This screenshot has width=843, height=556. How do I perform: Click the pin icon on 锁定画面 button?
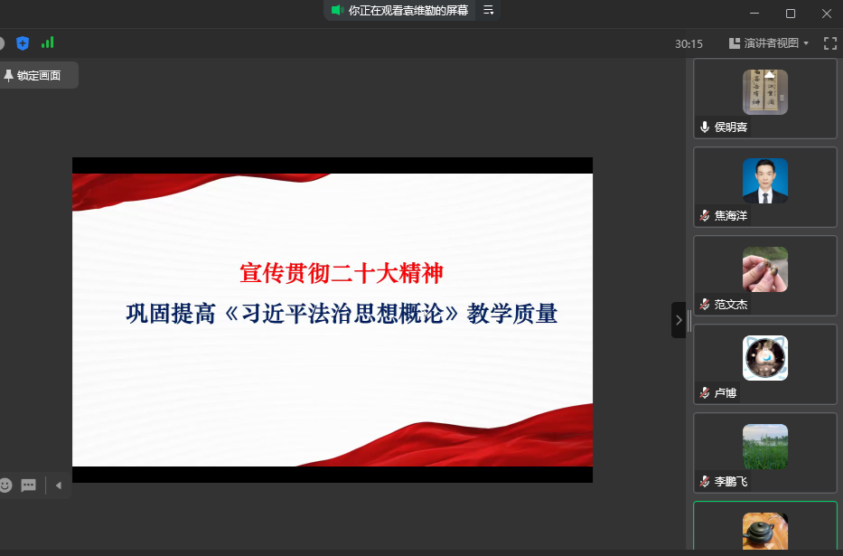7,75
